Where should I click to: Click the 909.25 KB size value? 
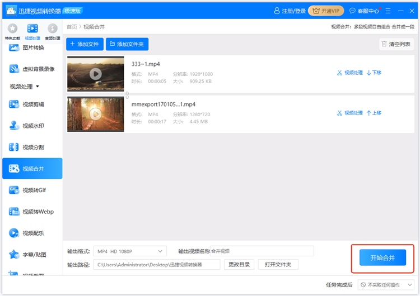(x=200, y=82)
